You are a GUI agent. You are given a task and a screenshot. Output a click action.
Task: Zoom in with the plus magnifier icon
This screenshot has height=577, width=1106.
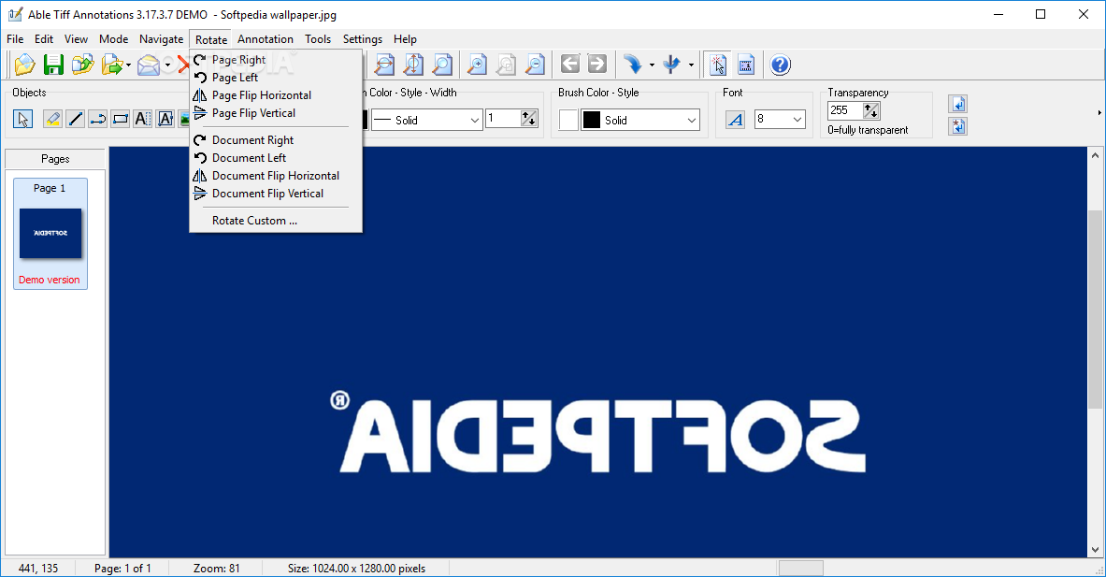click(478, 65)
